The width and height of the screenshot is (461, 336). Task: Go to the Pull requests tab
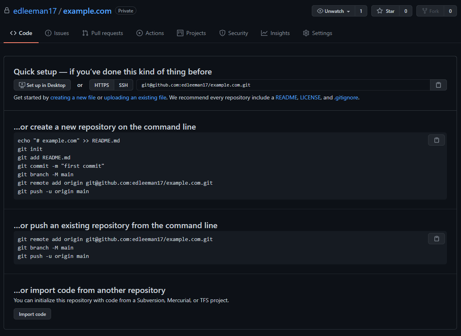[x=103, y=33]
